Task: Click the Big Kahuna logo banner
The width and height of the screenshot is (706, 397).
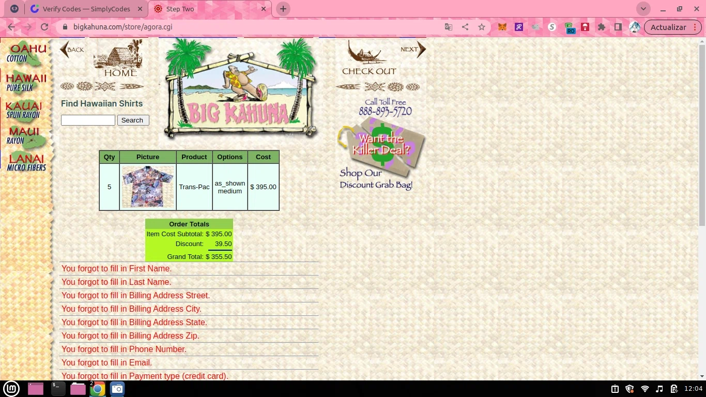Action: pyautogui.click(x=240, y=88)
